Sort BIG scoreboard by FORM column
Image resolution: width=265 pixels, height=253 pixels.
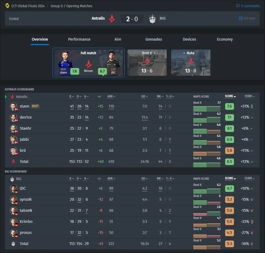pos(249,178)
